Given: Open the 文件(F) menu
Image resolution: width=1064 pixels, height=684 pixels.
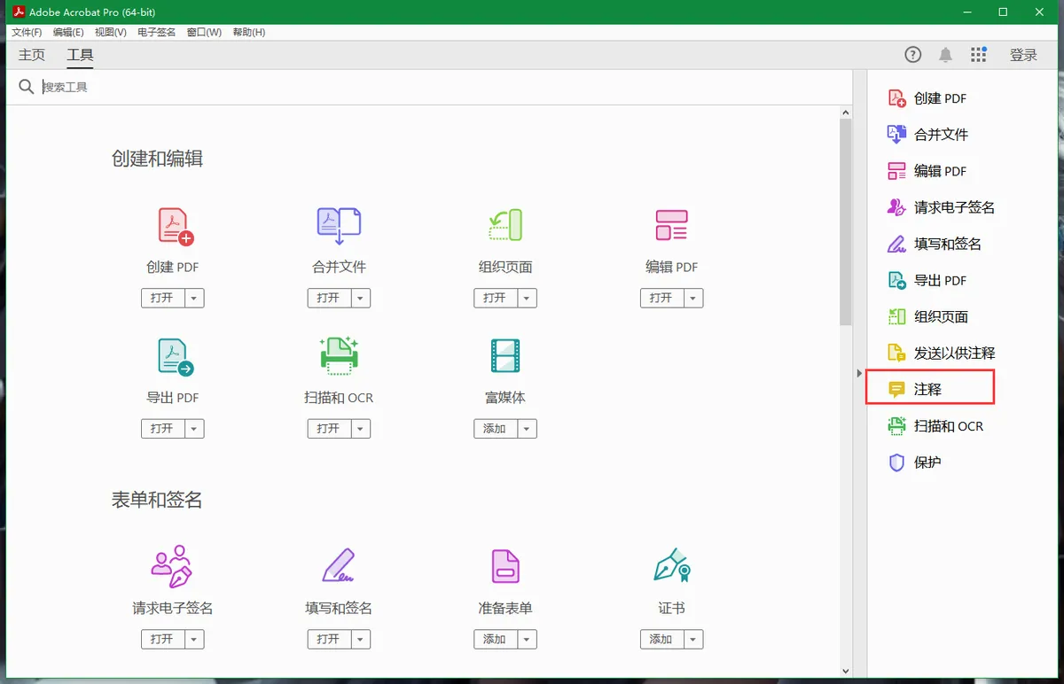Looking at the screenshot, I should (x=27, y=32).
